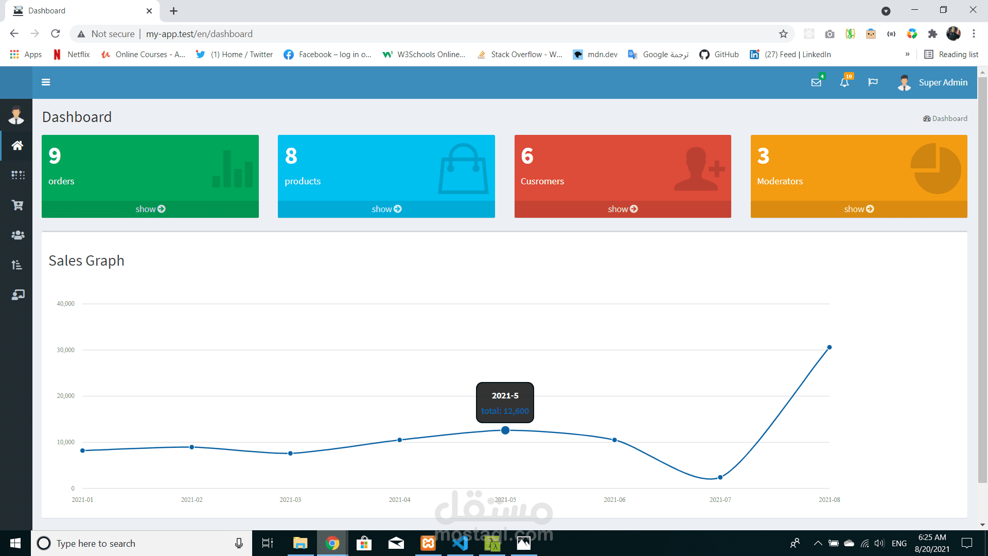Show the Moderators details link
The height and width of the screenshot is (556, 988).
(x=859, y=209)
